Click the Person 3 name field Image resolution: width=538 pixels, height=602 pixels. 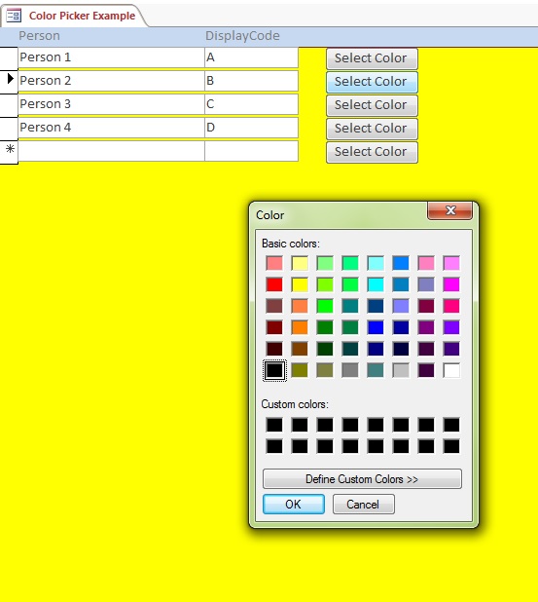[x=111, y=104]
